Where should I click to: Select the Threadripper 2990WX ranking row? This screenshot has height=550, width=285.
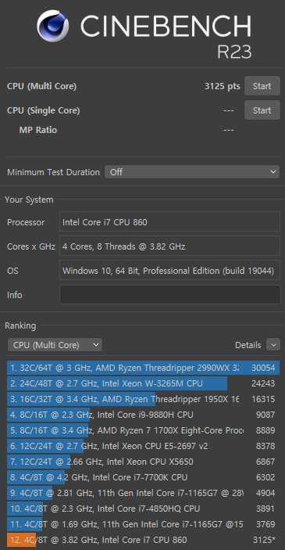coord(143,368)
